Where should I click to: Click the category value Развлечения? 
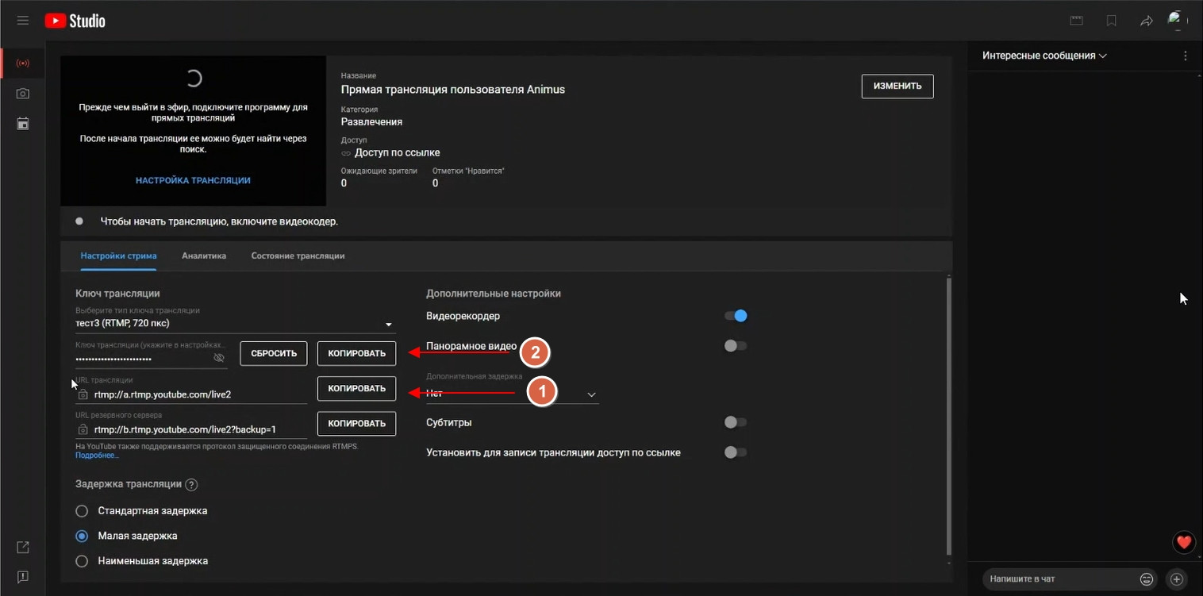tap(371, 121)
